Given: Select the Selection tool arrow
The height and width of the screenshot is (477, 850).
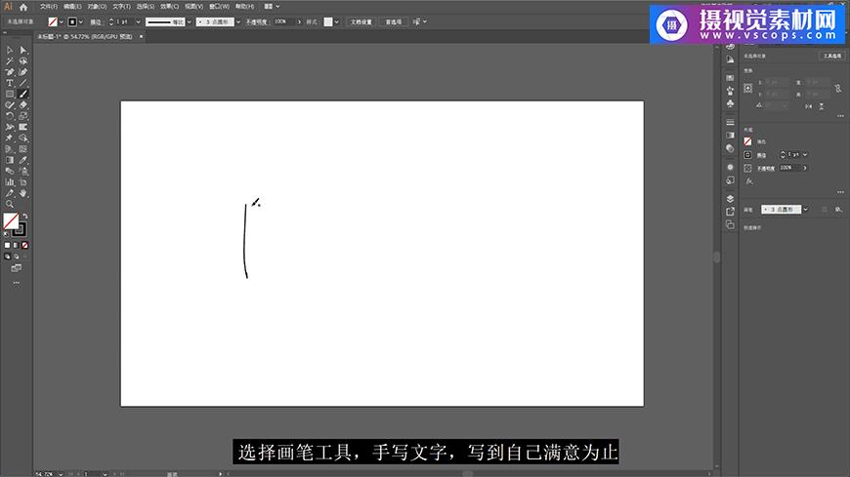Looking at the screenshot, I should 9,50.
